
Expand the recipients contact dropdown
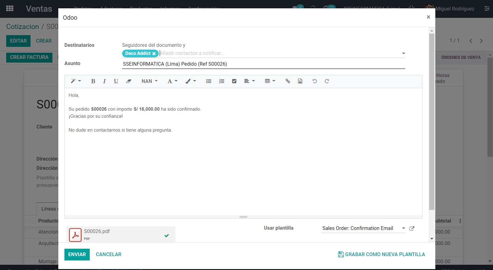point(403,53)
